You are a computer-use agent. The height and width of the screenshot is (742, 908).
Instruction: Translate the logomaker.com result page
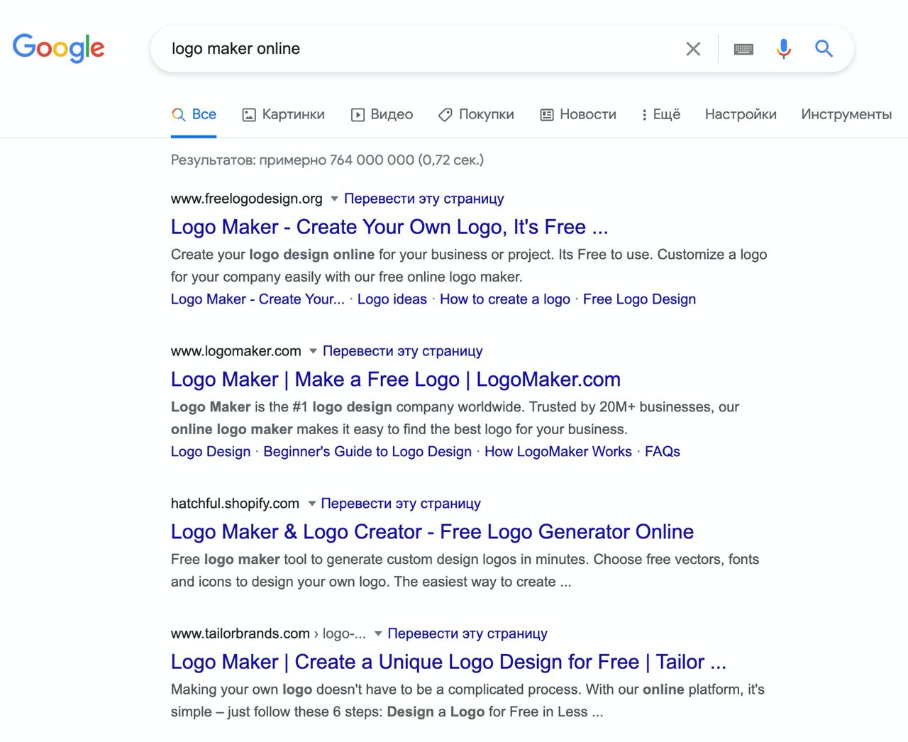403,351
